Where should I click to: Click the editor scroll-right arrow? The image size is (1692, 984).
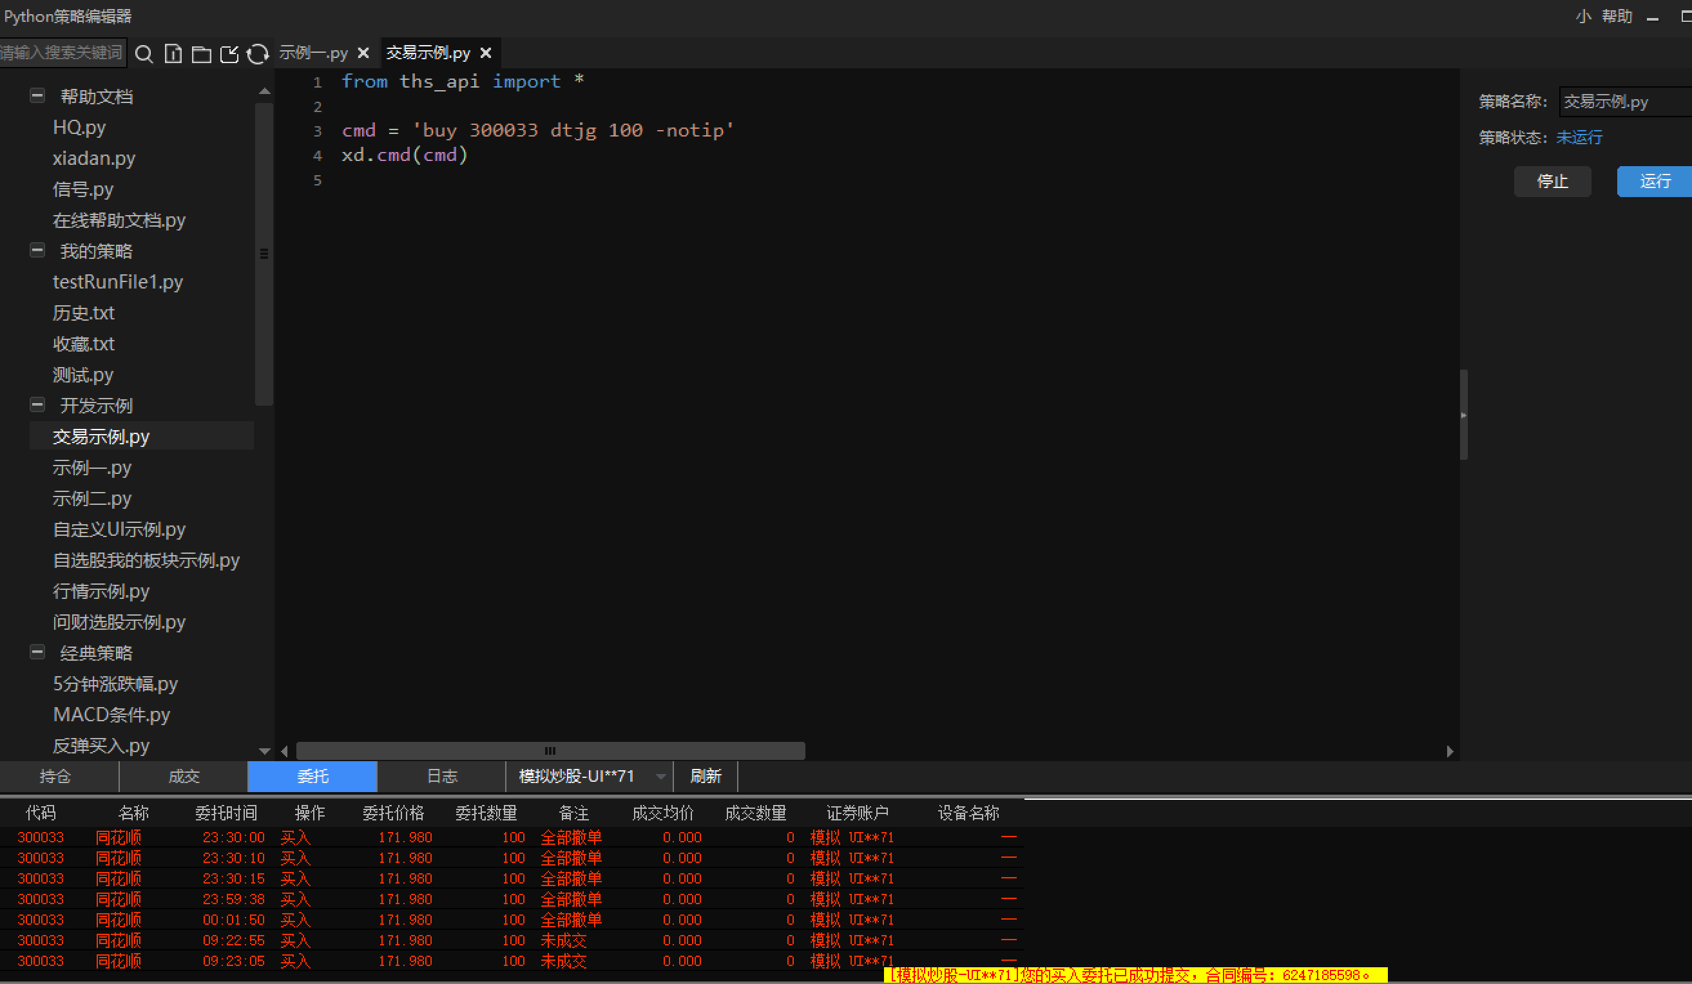(1450, 751)
